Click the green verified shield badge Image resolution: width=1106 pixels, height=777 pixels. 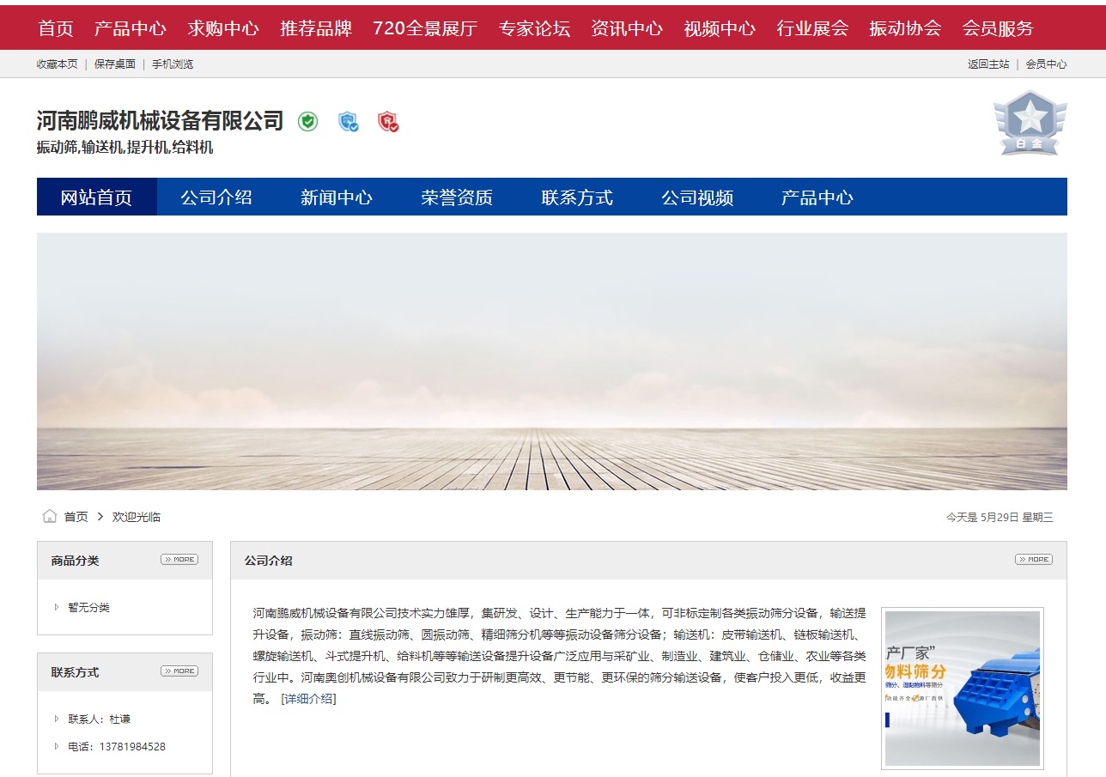click(307, 122)
